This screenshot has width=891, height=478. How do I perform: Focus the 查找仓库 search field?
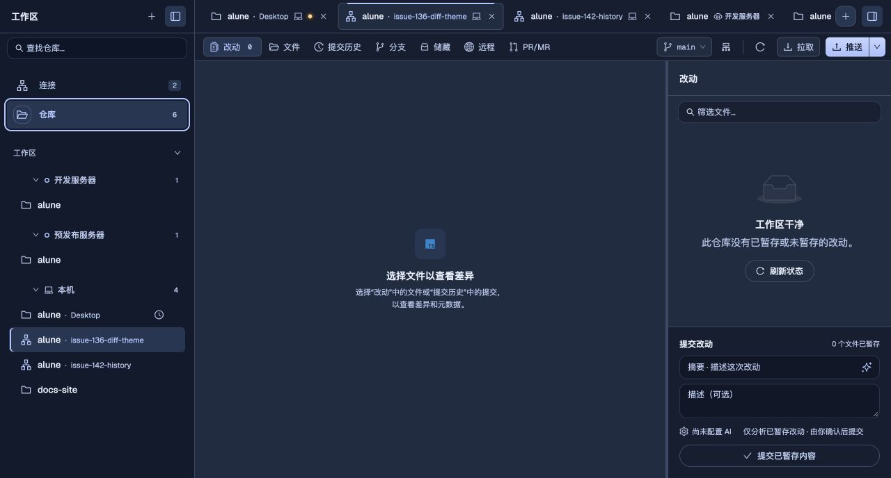coord(97,48)
